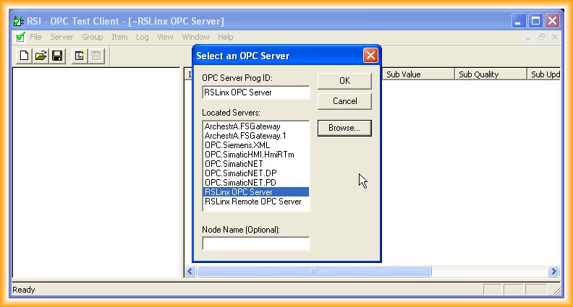Viewport: 573px width, 307px height.
Task: Click the Node Name optional input field
Action: [255, 244]
